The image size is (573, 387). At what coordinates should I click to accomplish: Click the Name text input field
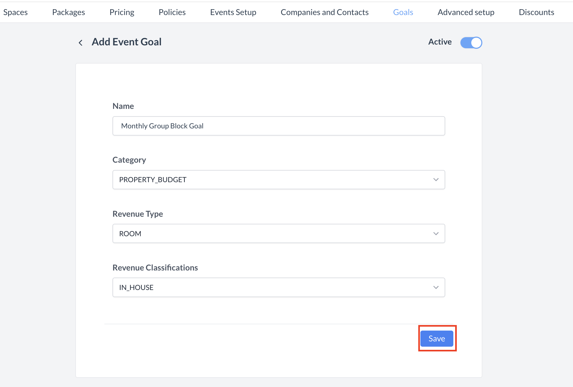279,126
